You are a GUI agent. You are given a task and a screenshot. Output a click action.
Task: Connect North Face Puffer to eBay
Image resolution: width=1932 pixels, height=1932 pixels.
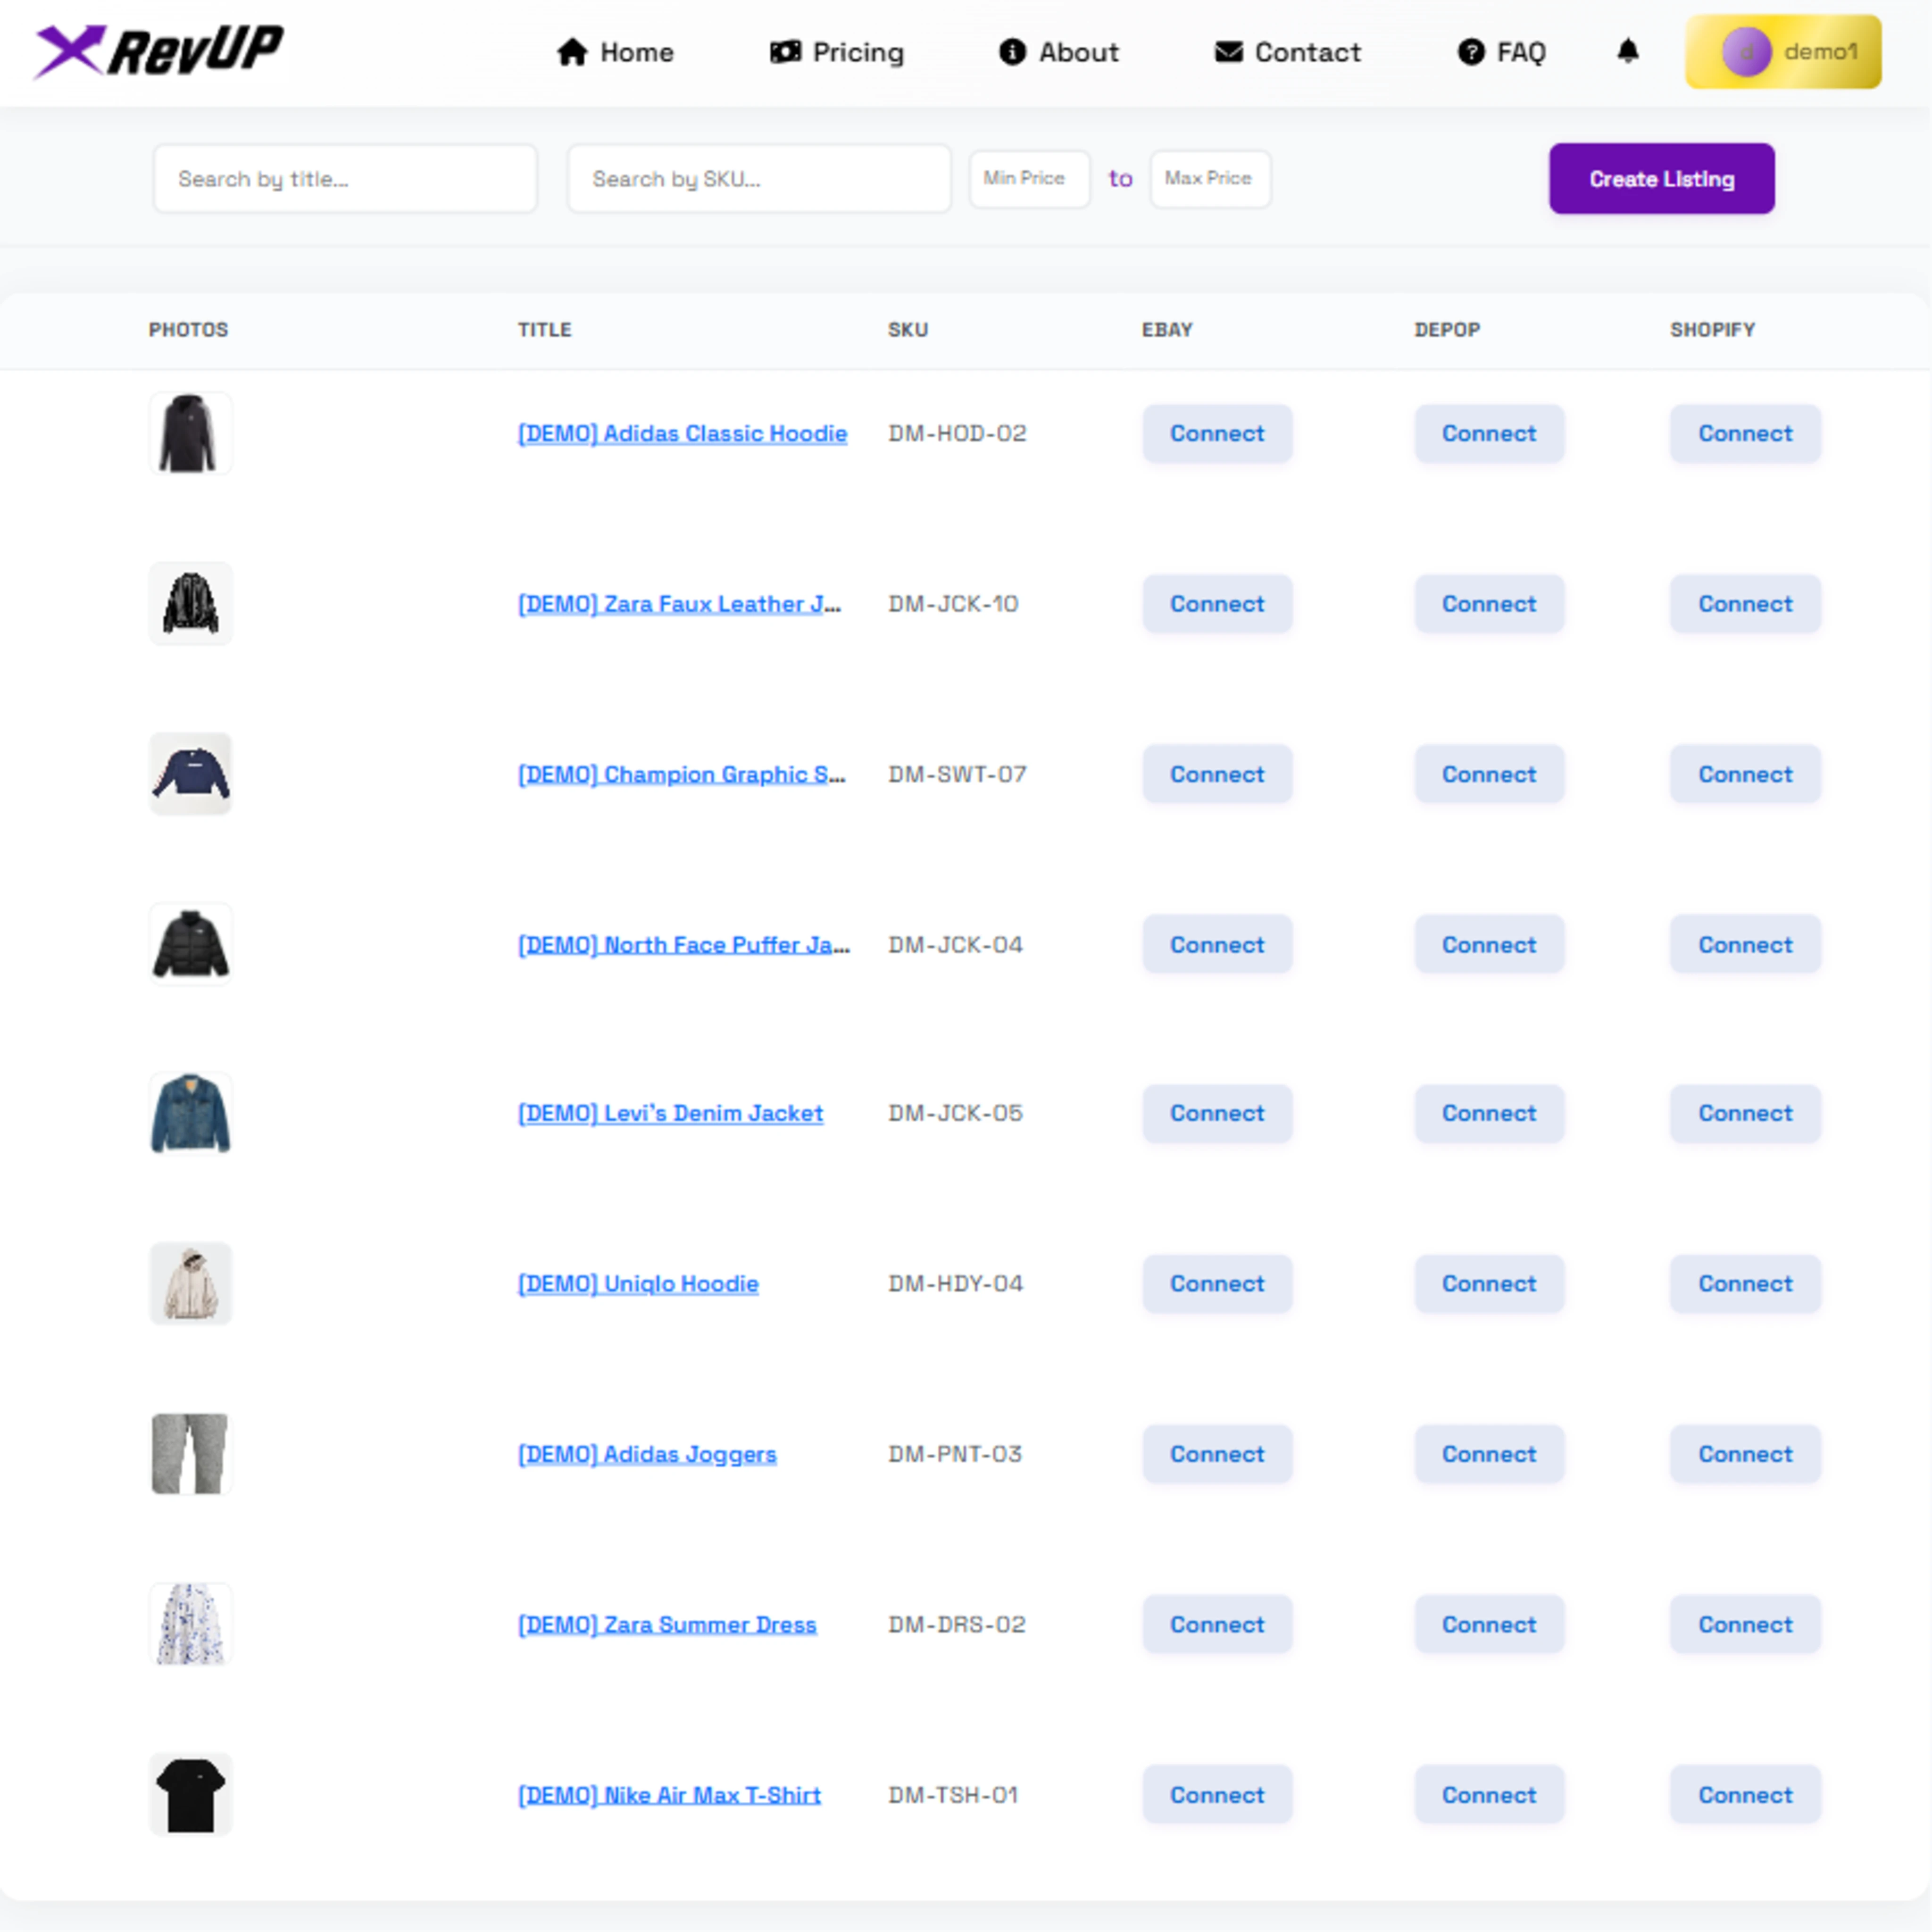click(1217, 944)
